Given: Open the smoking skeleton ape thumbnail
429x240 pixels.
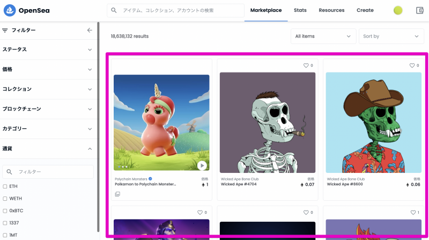Looking at the screenshot, I should pos(268,122).
